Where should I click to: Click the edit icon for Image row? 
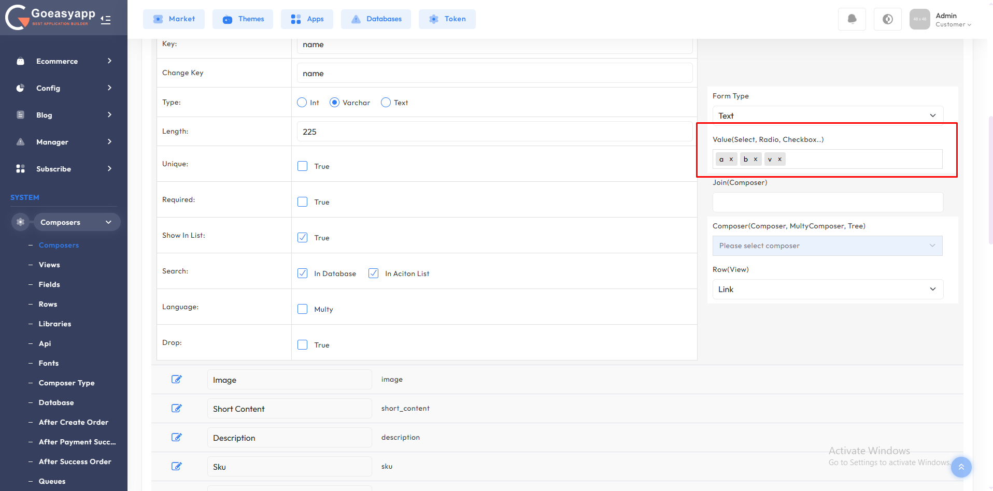(177, 380)
